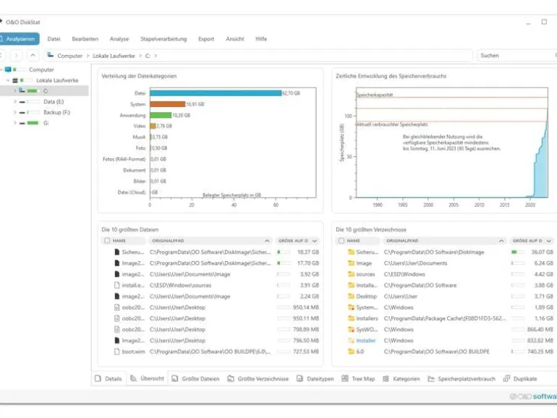Viewport: 557px width, 418px height.
Task: Click folder icon of Desktop directory
Action: point(352,297)
